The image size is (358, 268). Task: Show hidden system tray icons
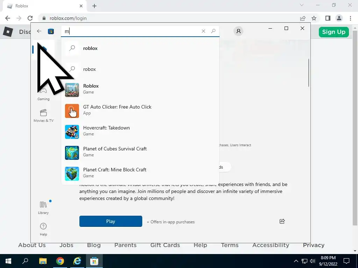pos(296,261)
